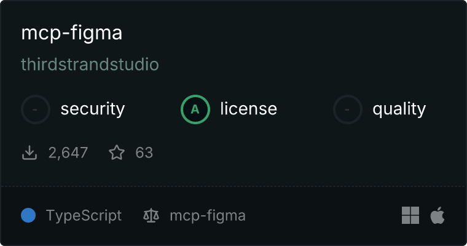The image size is (467, 246).
Task: Click the security label text
Action: click(x=92, y=109)
